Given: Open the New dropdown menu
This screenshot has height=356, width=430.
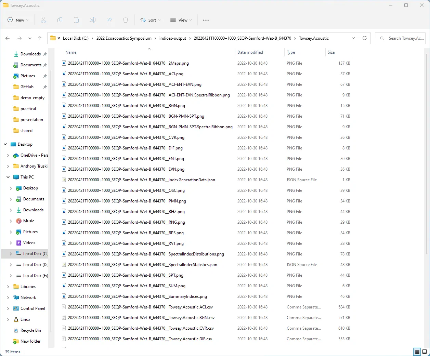Looking at the screenshot, I should [x=18, y=20].
